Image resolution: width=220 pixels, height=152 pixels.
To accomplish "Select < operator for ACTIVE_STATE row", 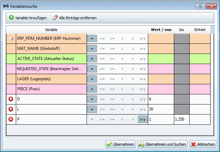I will [x=122, y=59].
